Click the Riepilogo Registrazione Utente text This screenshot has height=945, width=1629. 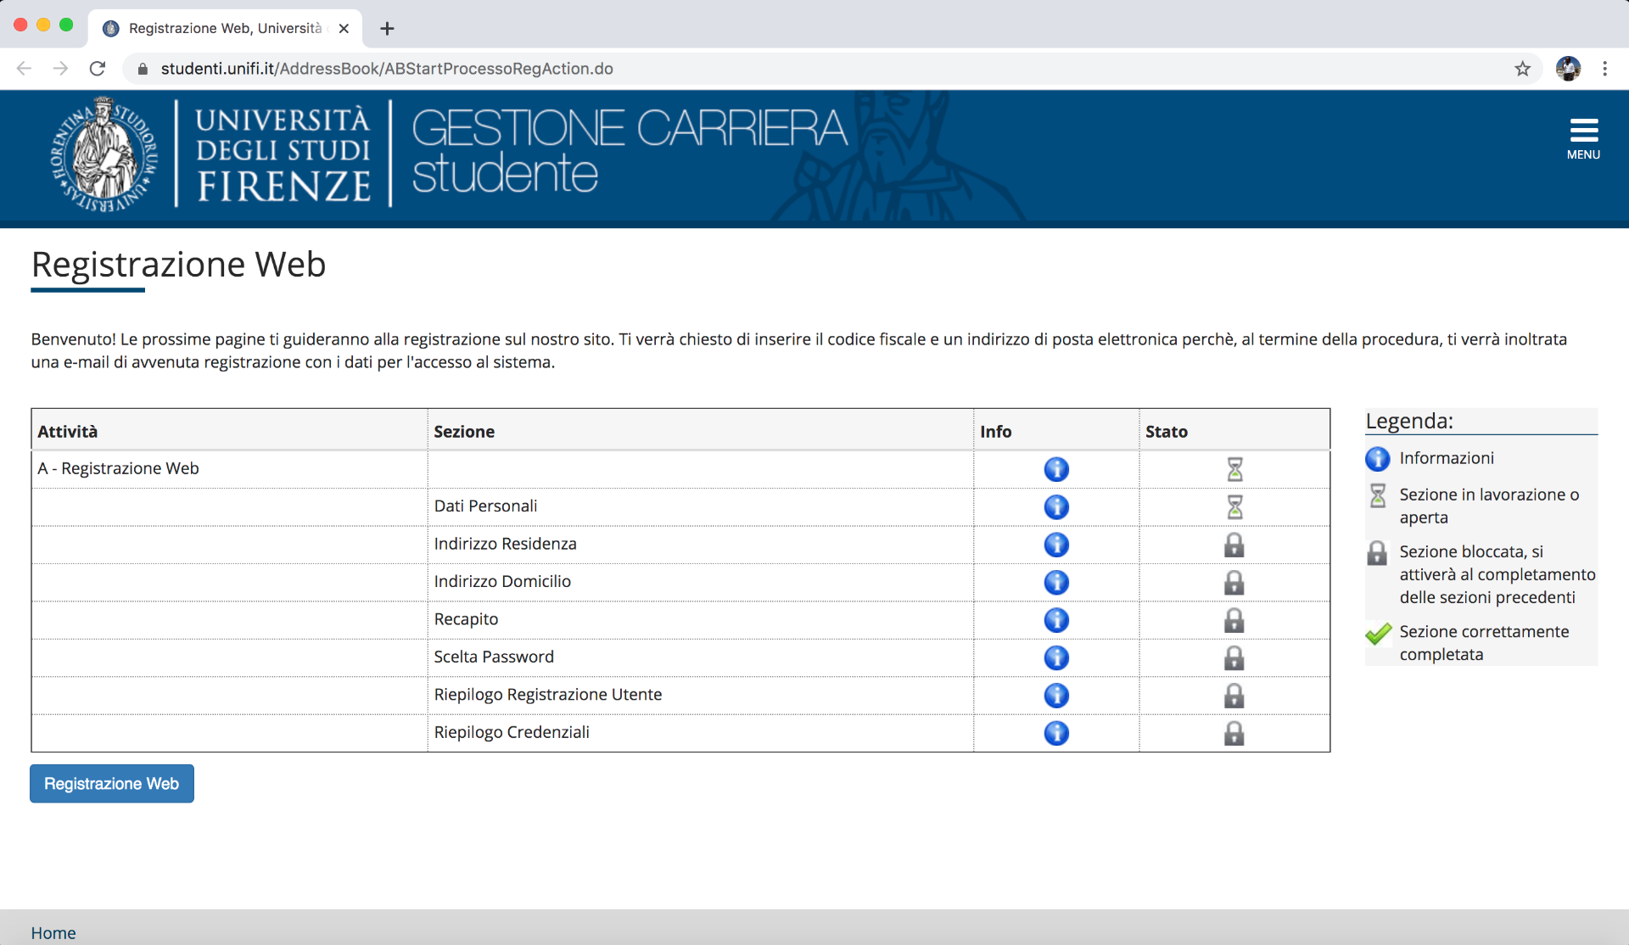click(x=548, y=695)
